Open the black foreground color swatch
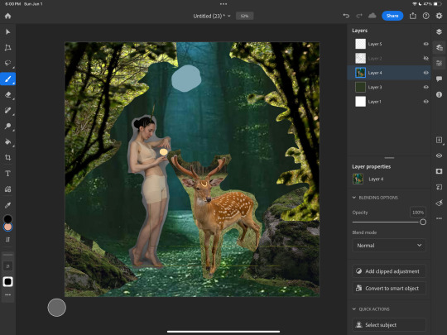Screen dimensions: 447x335 (7, 218)
